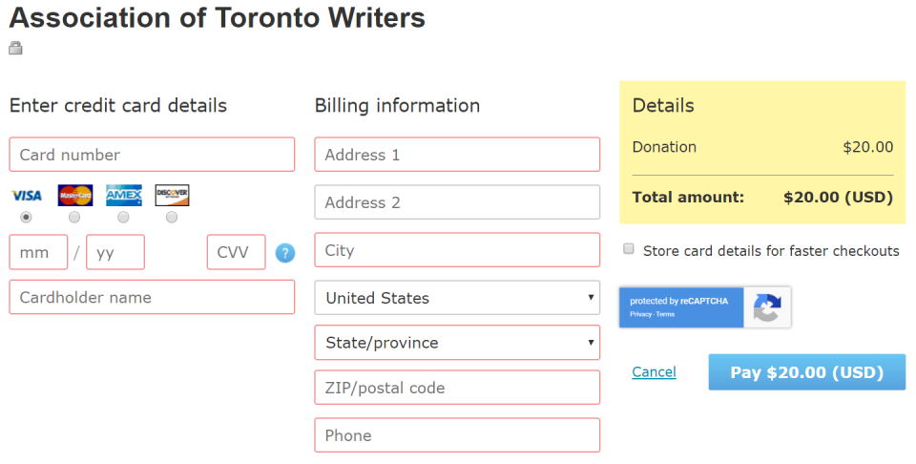Click the American Express logo

123,196
